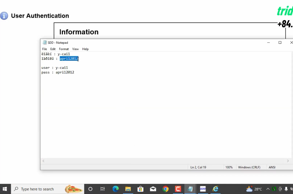
Task: Open the Windows Start menu
Action: 5,189
